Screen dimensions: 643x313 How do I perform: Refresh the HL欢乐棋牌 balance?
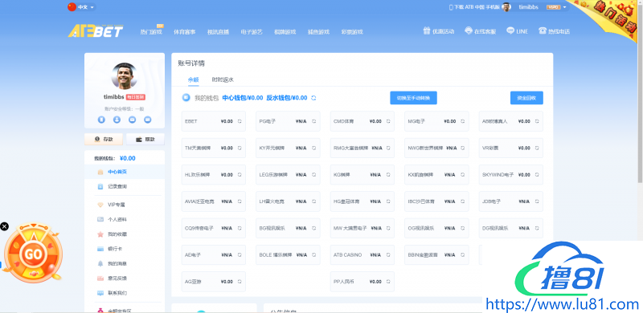[240, 174]
